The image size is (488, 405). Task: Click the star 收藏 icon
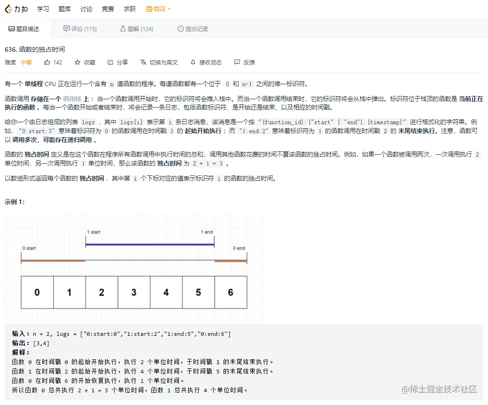pyautogui.click(x=77, y=63)
